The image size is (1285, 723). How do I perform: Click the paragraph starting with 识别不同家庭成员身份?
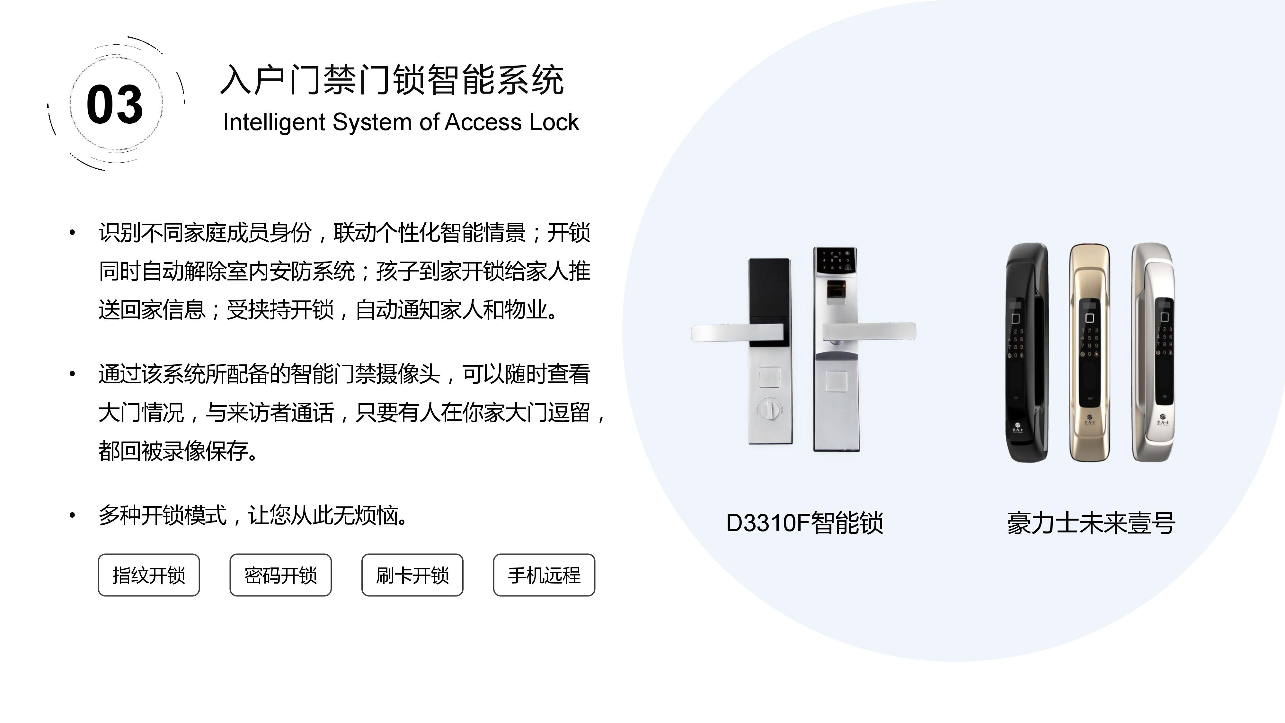pos(344,272)
